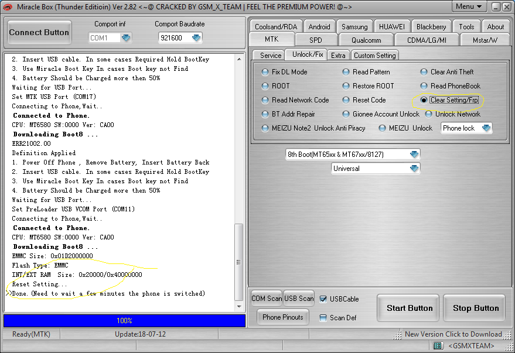This screenshot has width=515, height=353.
Task: Click the Stop Button
Action: (474, 308)
